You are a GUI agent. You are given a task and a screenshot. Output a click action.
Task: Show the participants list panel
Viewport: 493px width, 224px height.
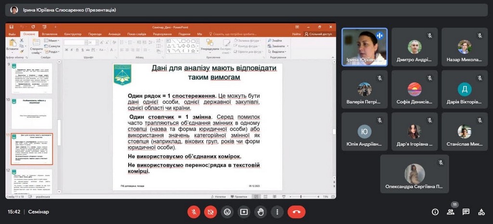point(451,212)
